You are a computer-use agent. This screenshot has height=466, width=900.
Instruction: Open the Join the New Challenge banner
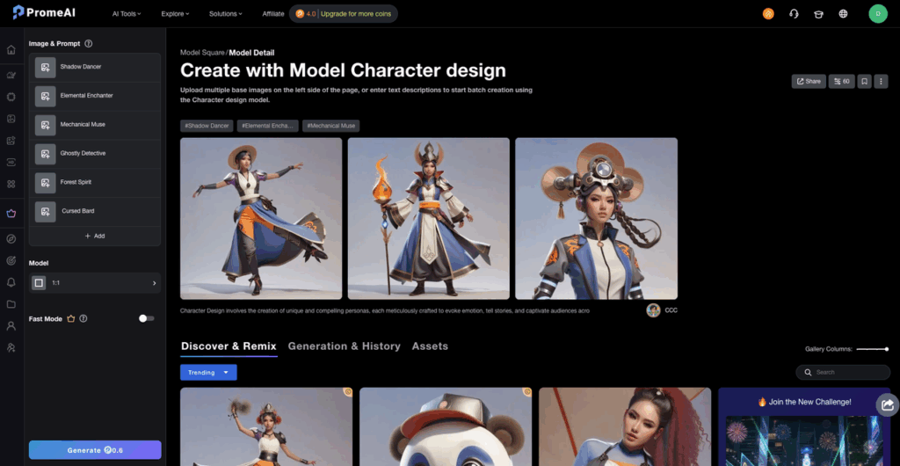click(x=804, y=426)
